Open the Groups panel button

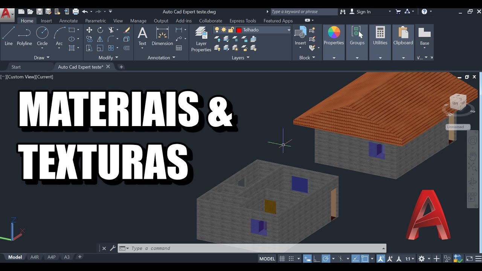pyautogui.click(x=357, y=42)
